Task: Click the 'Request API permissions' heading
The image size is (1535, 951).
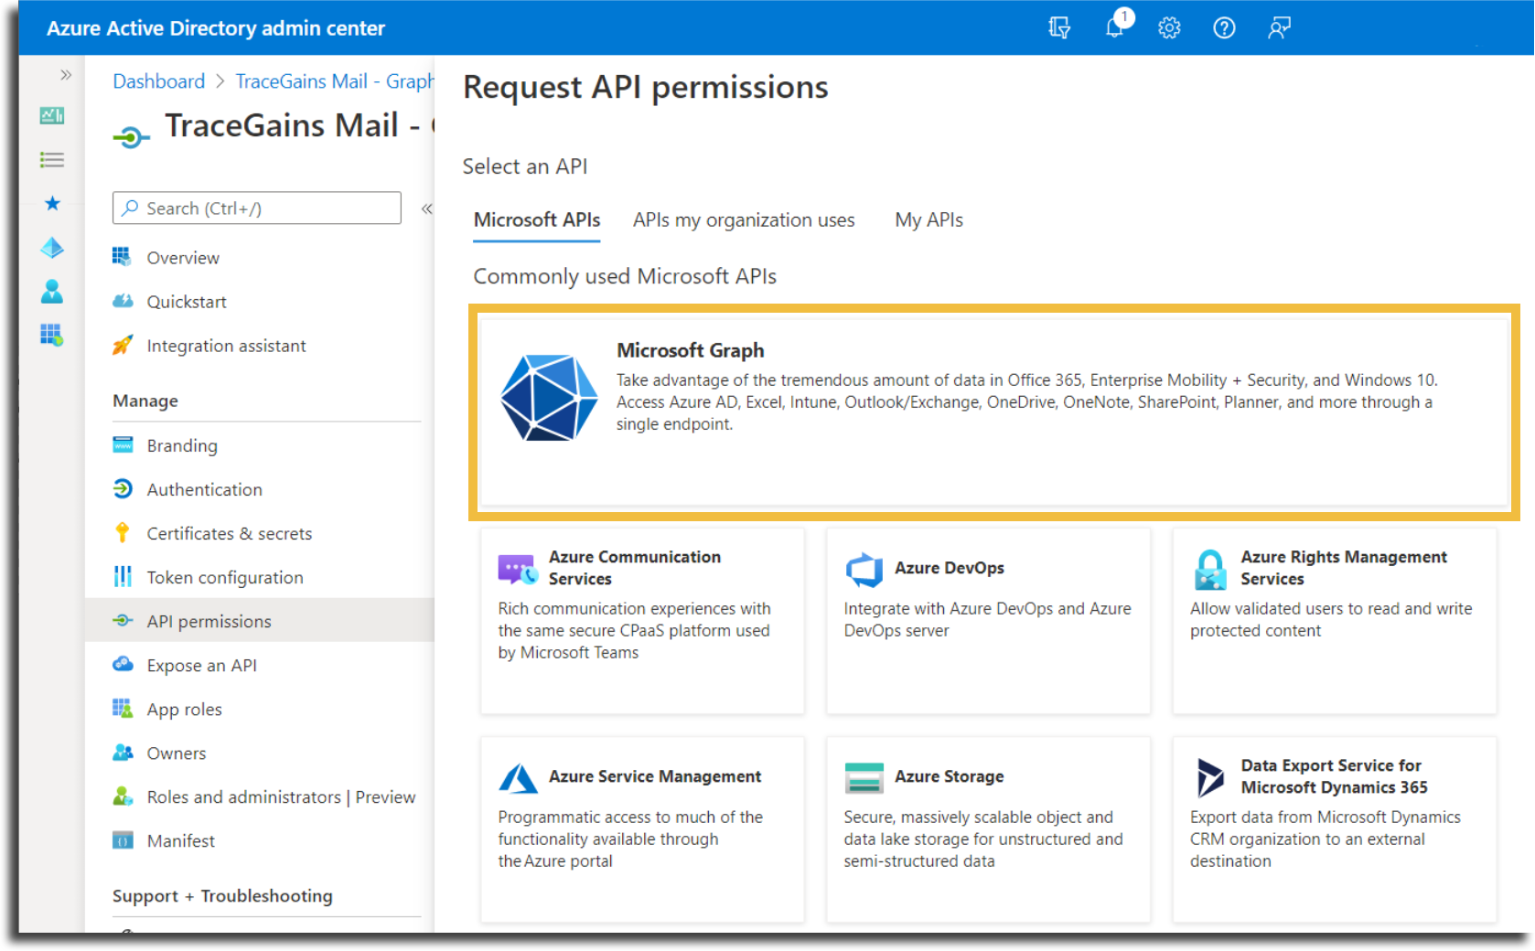Action: [646, 87]
